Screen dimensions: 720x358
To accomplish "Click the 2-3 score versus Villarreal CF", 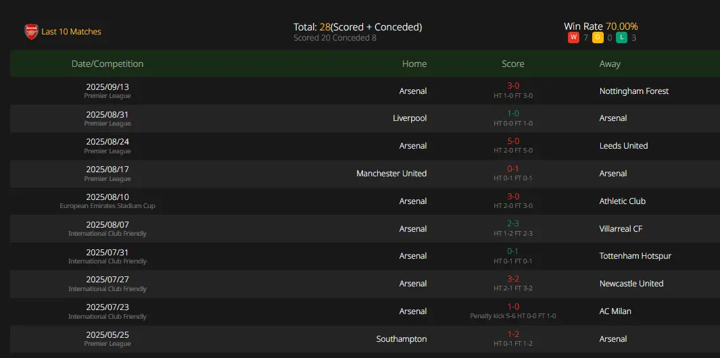I will 513,224.
